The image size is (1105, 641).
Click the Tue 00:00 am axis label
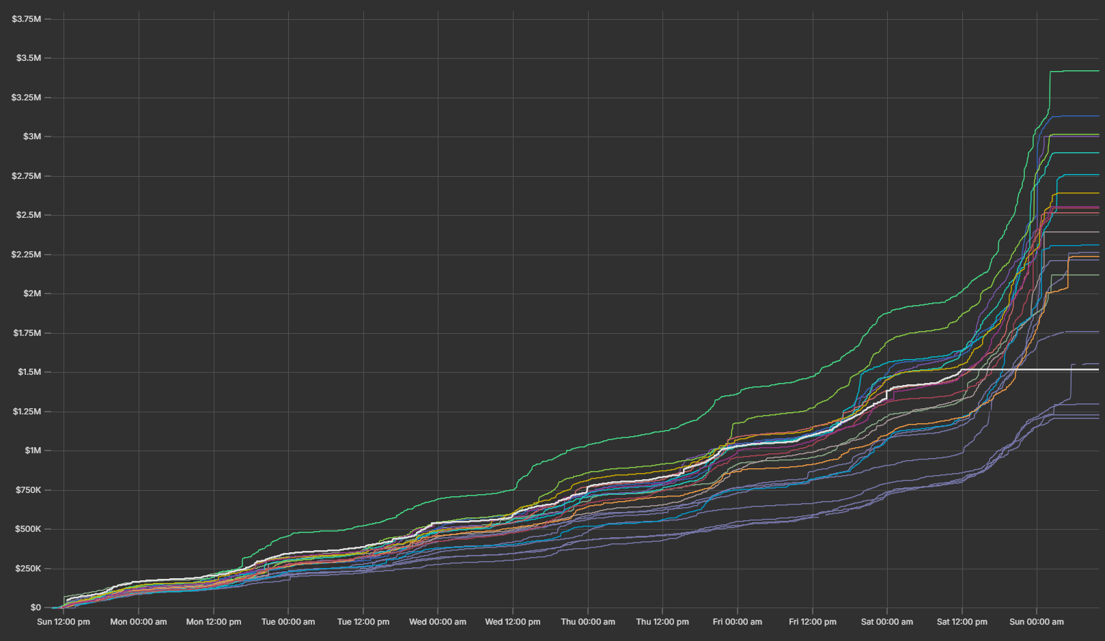pyautogui.click(x=288, y=622)
